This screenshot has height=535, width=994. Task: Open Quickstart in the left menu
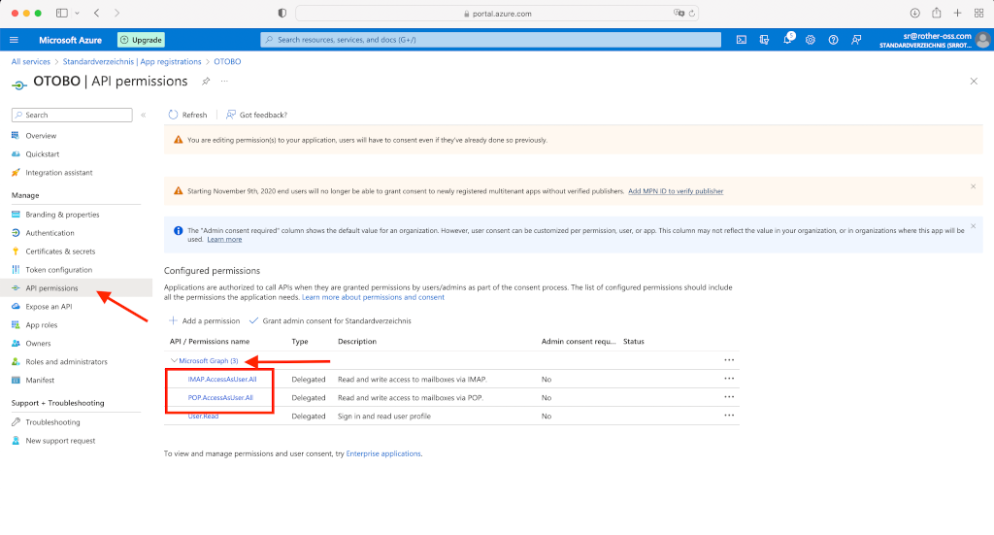pyautogui.click(x=42, y=154)
